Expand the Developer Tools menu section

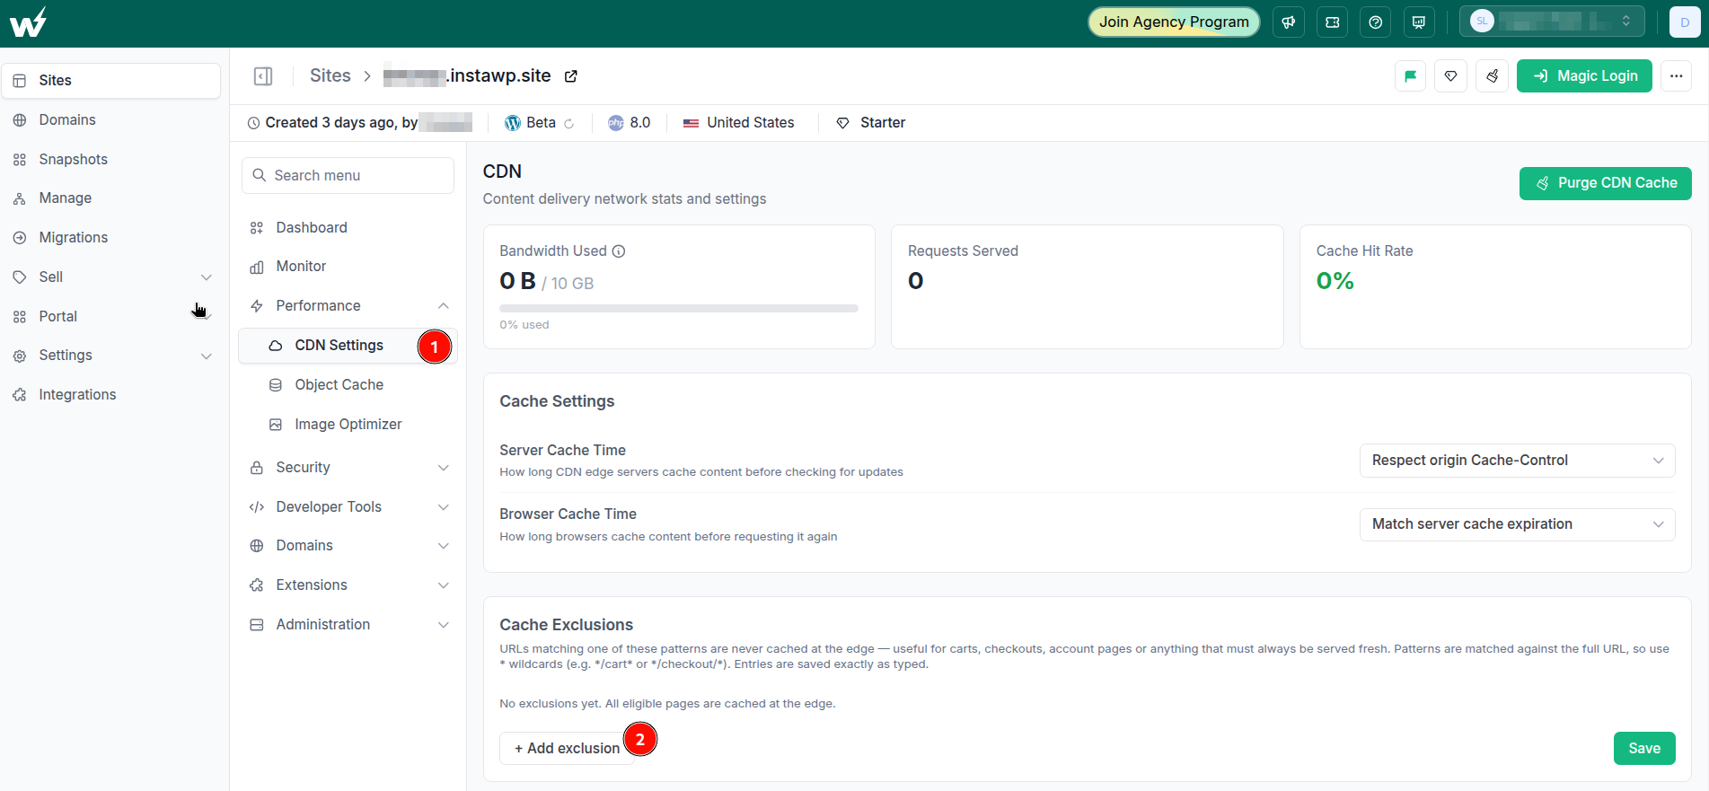444,507
